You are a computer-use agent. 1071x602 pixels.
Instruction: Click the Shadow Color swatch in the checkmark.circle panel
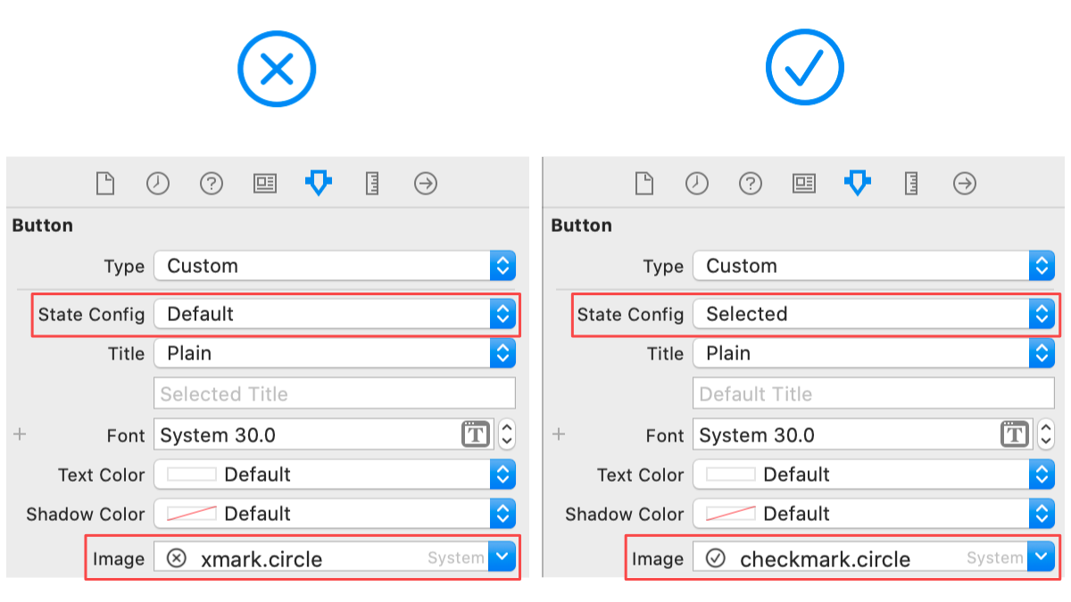click(x=731, y=514)
